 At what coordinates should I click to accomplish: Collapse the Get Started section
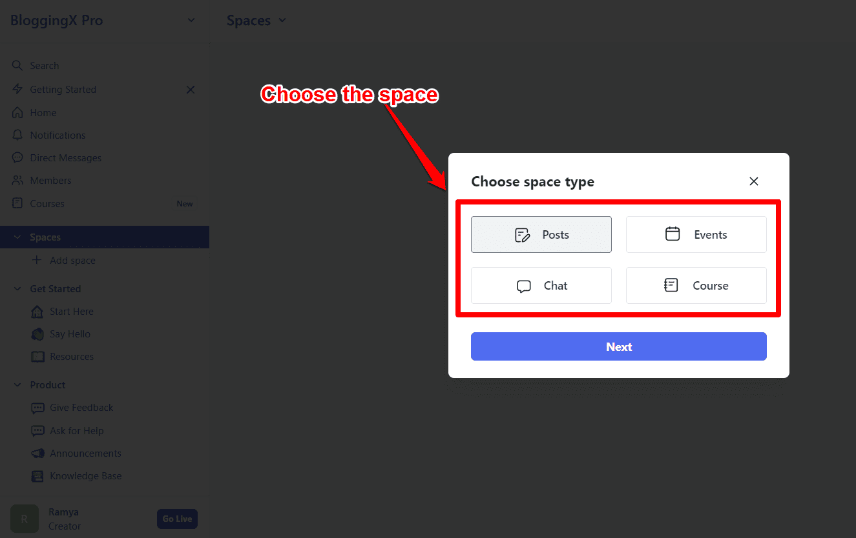tap(17, 288)
